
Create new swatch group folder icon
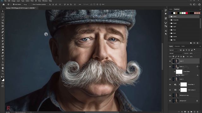click(x=191, y=43)
